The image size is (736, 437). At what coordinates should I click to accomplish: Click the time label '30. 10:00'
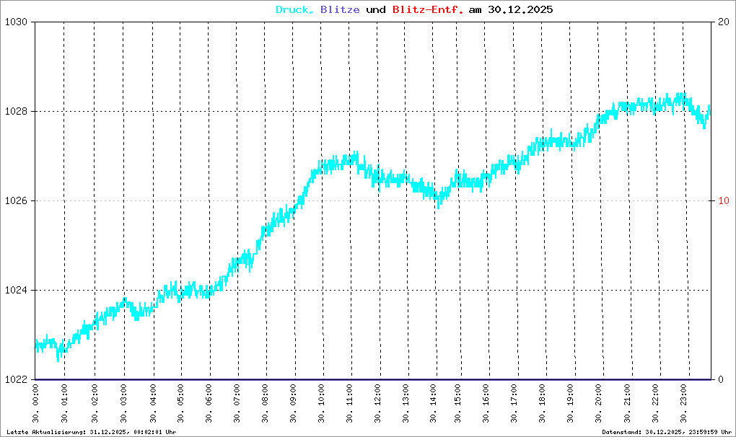pos(321,404)
